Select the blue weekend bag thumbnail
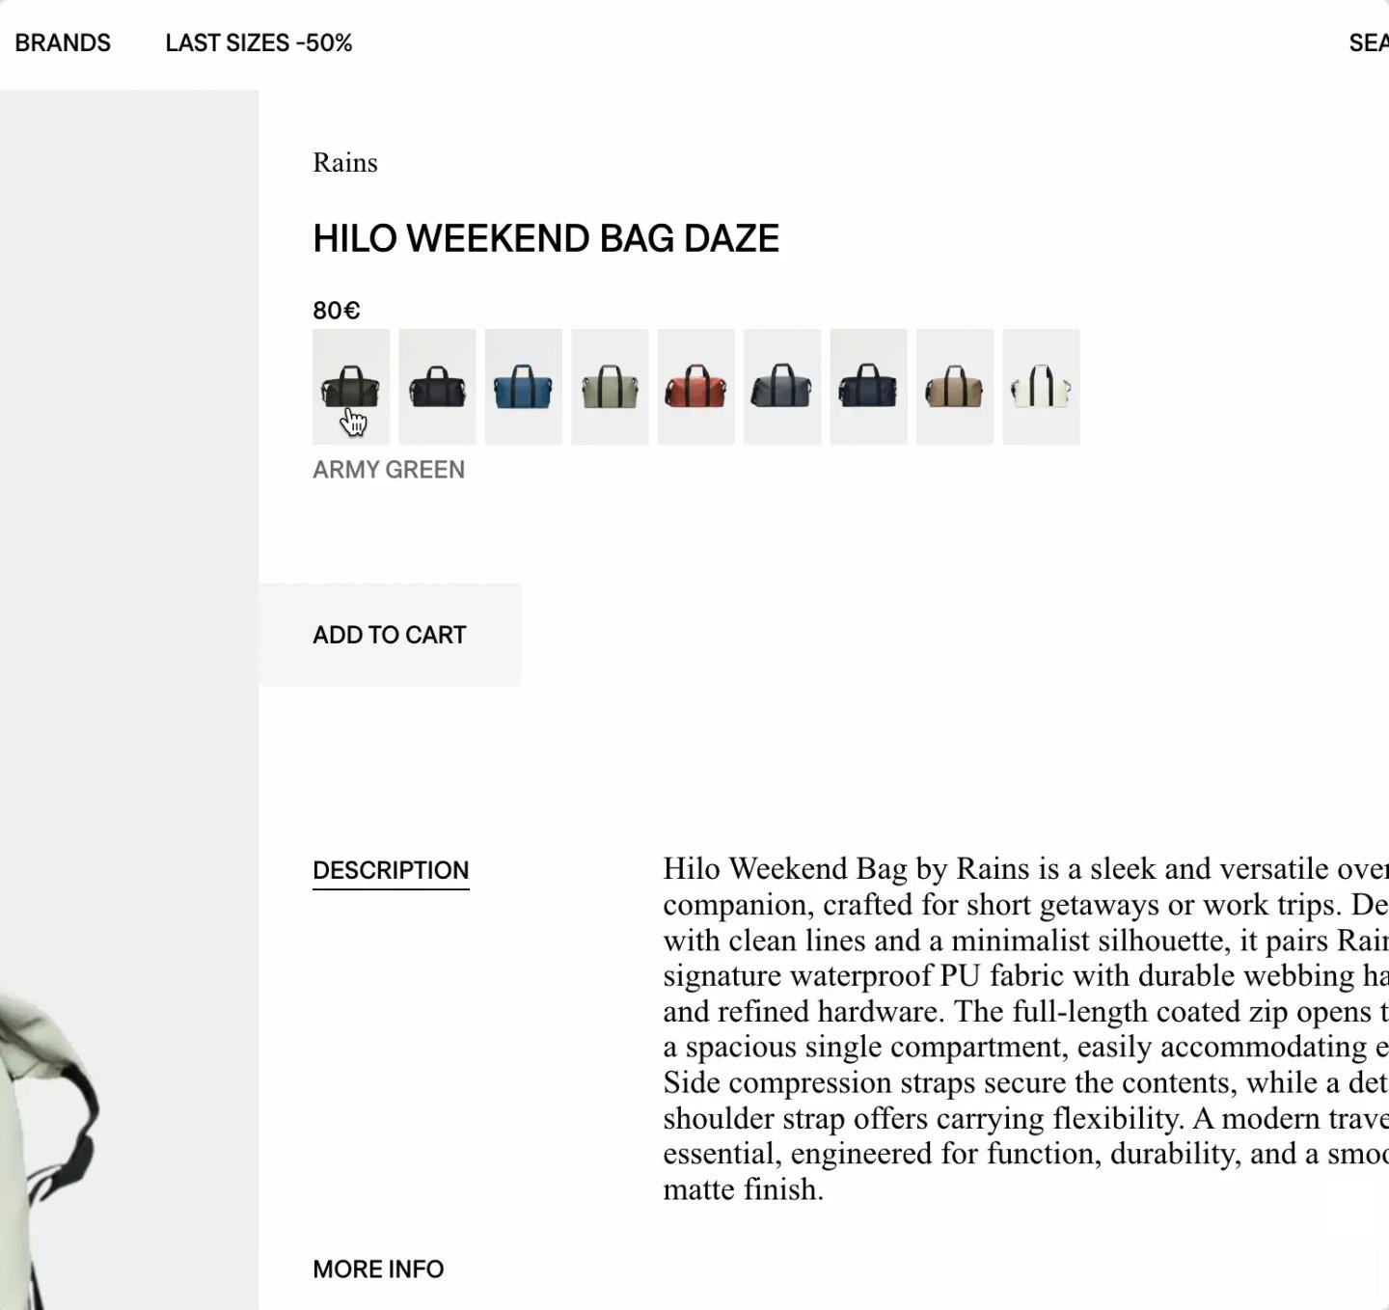This screenshot has width=1389, height=1310. [524, 386]
